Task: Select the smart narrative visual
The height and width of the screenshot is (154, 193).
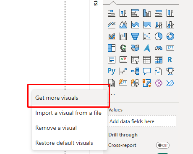Action: [159, 71]
